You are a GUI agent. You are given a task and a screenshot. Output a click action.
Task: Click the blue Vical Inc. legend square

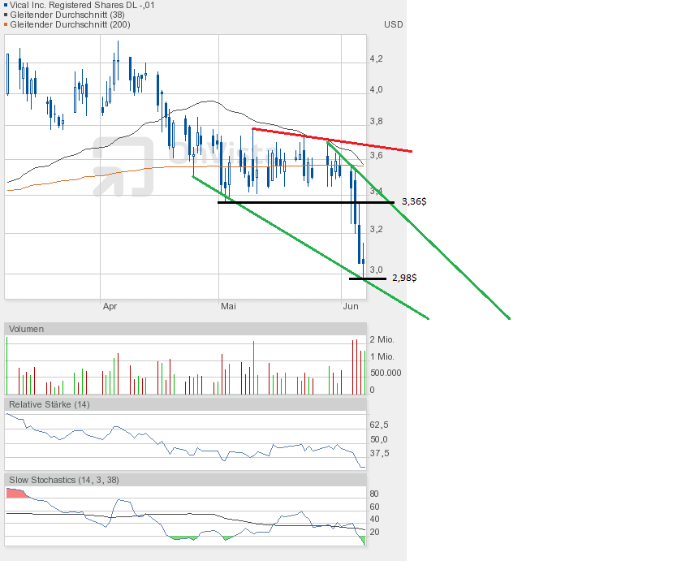pos(7,5)
